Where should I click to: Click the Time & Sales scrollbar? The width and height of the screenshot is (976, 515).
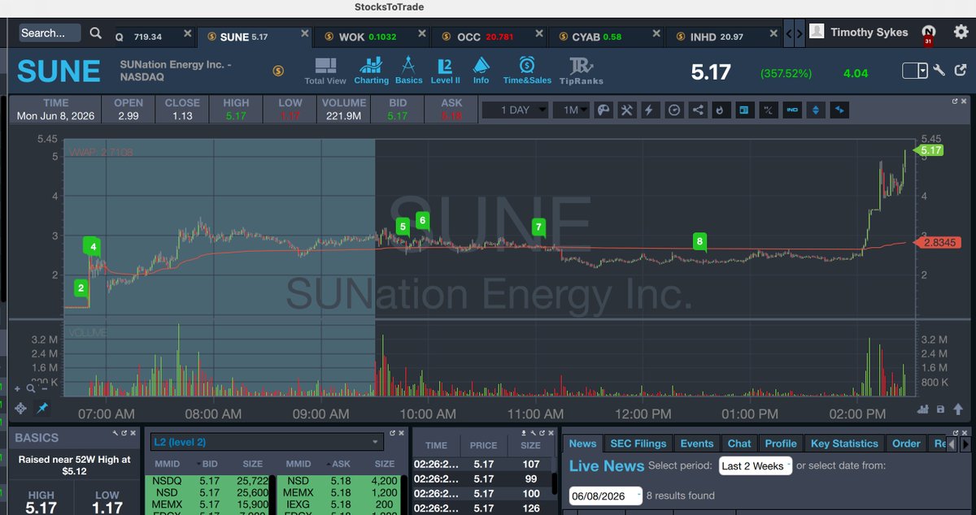[x=556, y=485]
